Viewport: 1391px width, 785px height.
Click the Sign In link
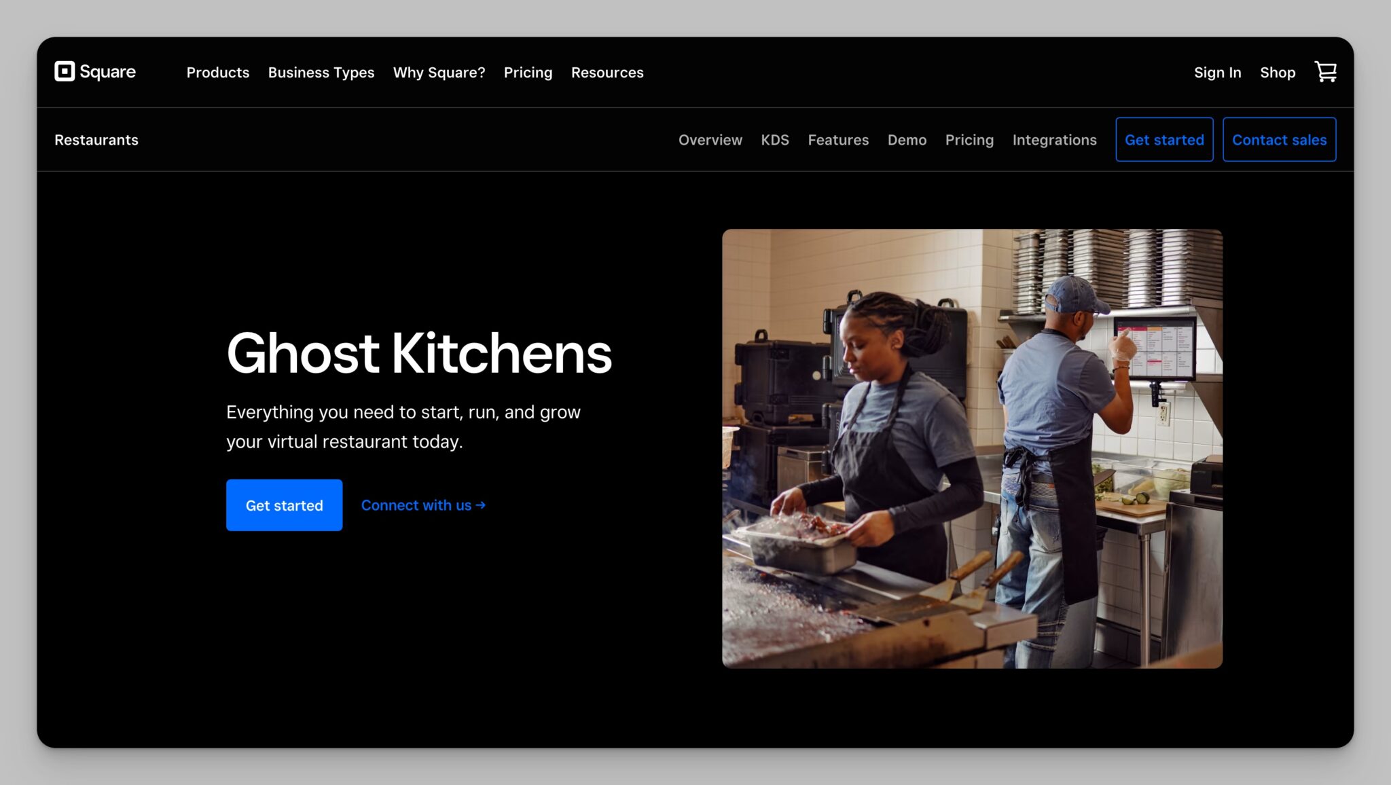click(x=1217, y=72)
